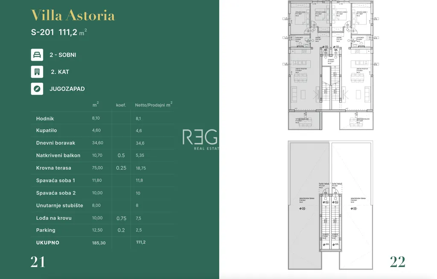Click the Spavaća soba 1 row label
Viewport: 437px width, 279px height.
[55, 180]
